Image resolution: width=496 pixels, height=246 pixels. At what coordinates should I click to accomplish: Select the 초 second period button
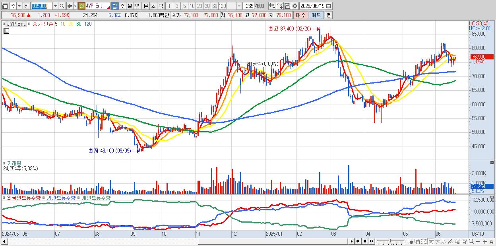point(153,6)
